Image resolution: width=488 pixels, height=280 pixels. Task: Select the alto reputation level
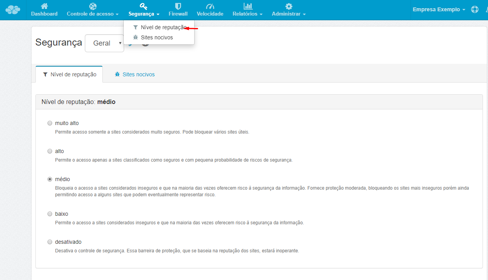click(x=50, y=151)
